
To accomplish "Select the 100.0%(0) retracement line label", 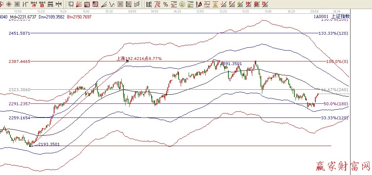I will (336, 61).
